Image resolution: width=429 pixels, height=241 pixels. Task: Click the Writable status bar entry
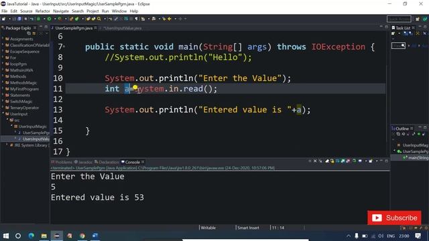[208, 228]
